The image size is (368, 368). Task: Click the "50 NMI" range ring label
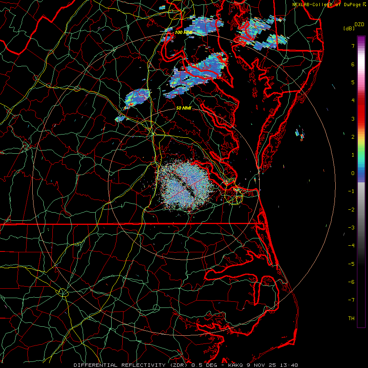click(x=184, y=108)
